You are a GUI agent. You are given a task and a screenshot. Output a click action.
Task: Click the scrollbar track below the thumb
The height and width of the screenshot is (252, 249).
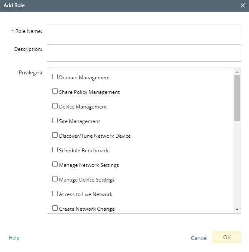[x=237, y=164]
